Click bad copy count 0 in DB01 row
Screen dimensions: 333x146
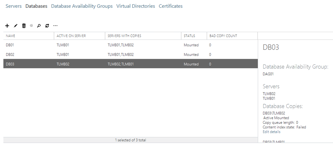coord(210,45)
